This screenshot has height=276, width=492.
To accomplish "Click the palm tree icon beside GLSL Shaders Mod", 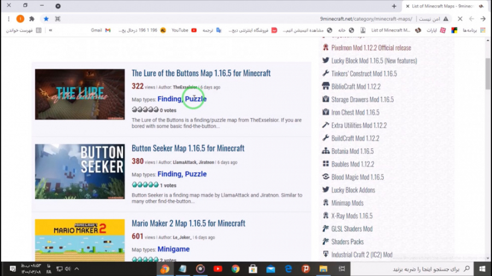I will (x=325, y=229).
